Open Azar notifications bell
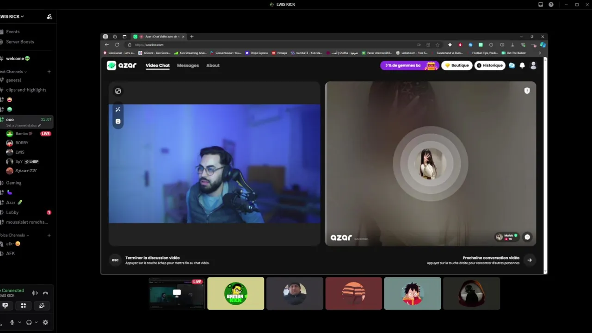The width and height of the screenshot is (592, 333). pos(522,66)
